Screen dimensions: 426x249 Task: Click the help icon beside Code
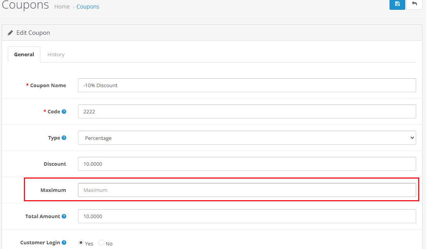click(64, 111)
